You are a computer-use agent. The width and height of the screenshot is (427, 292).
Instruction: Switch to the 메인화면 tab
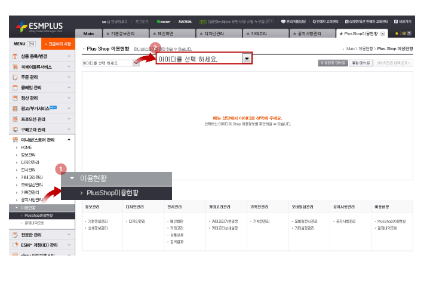[x=172, y=33]
